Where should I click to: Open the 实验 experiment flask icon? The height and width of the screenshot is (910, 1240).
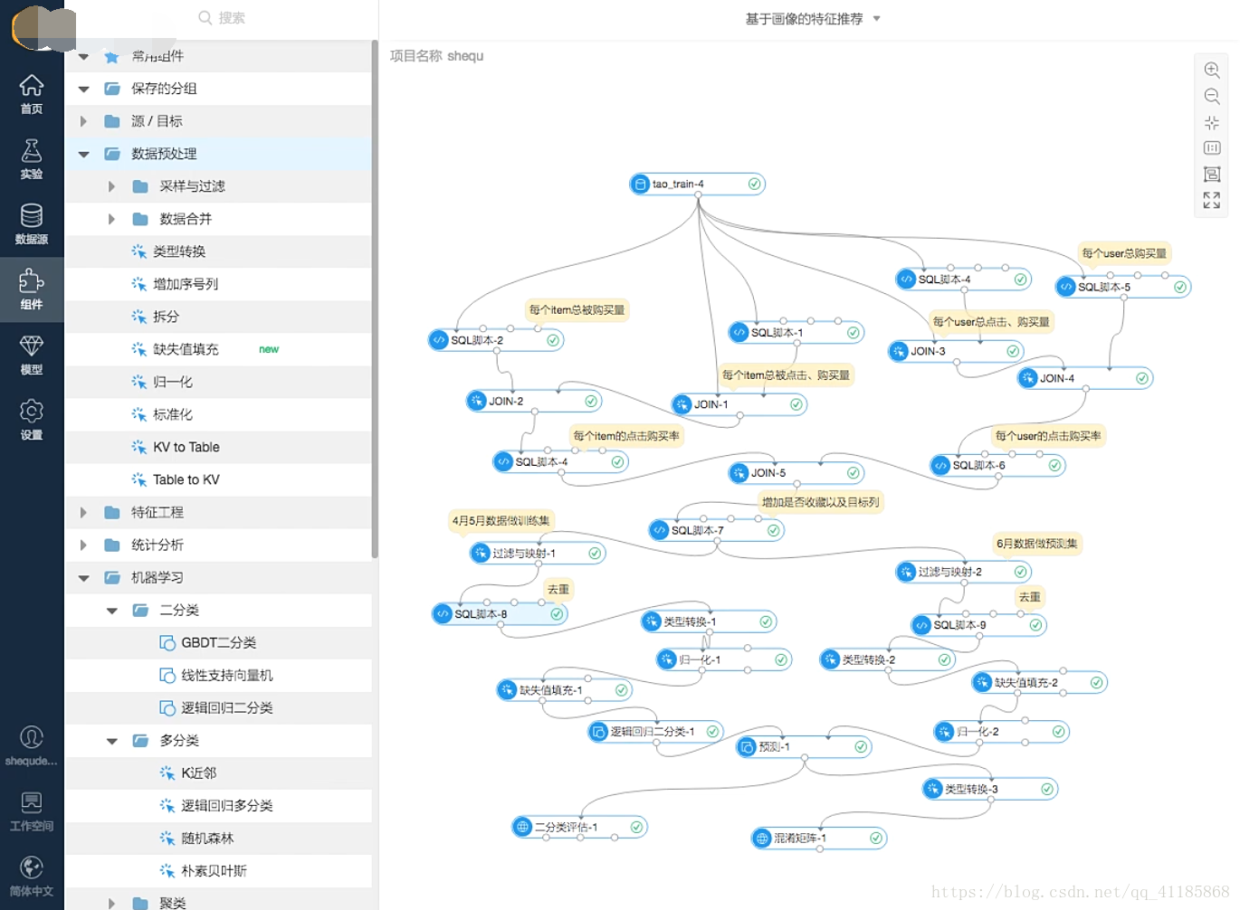coord(32,150)
